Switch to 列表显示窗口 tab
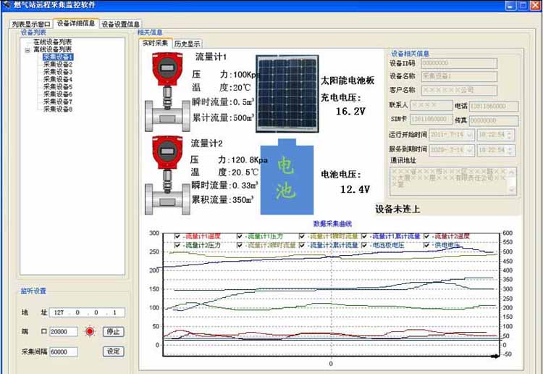The height and width of the screenshot is (374, 543). (31, 24)
